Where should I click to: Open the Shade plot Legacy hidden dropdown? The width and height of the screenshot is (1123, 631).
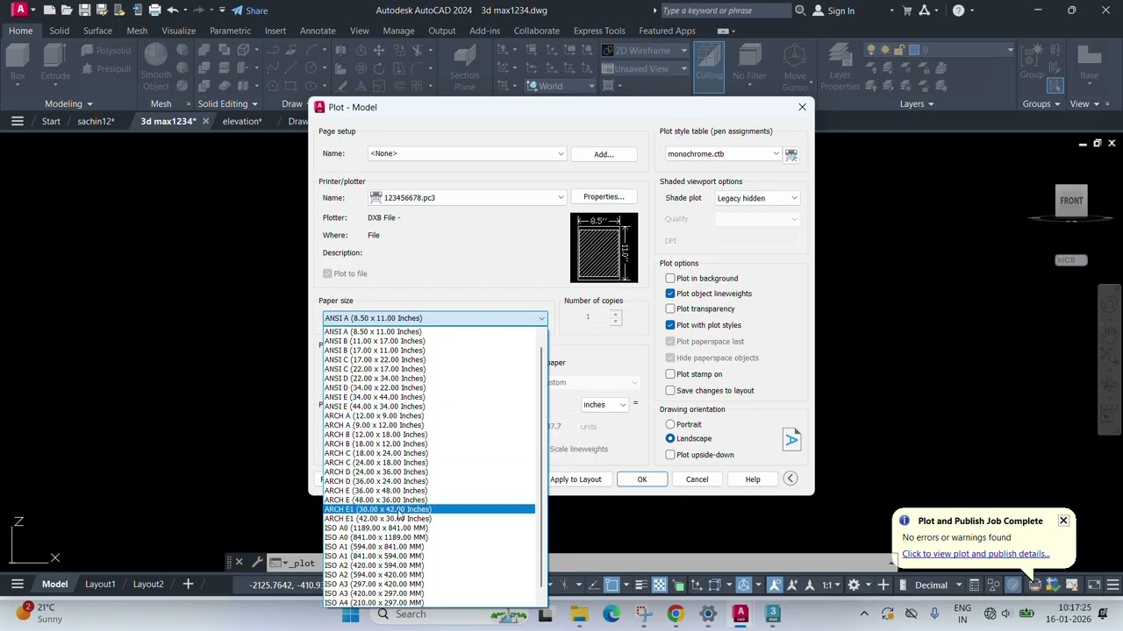(756, 198)
